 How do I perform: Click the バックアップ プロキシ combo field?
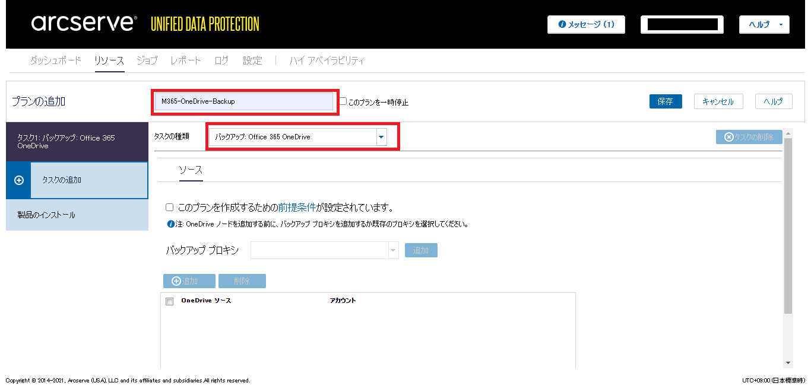(319, 250)
